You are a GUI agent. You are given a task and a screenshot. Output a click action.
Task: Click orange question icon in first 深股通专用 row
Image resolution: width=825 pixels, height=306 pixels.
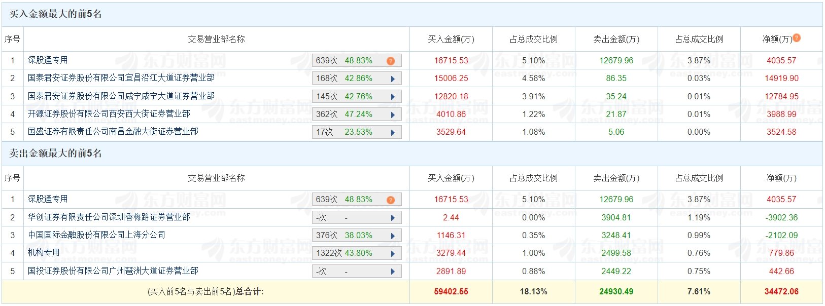[390, 61]
